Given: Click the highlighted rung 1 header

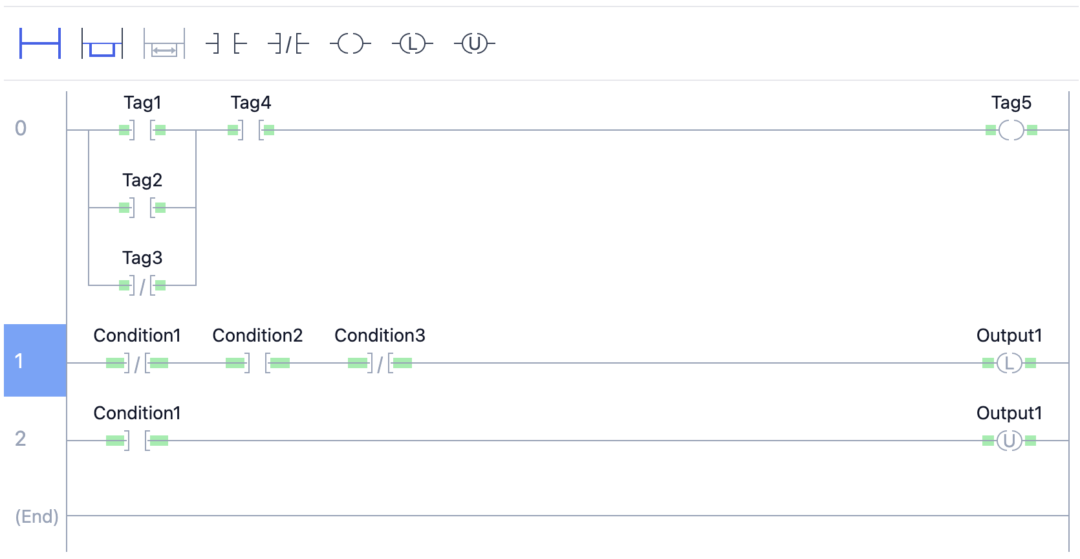Looking at the screenshot, I should tap(35, 360).
